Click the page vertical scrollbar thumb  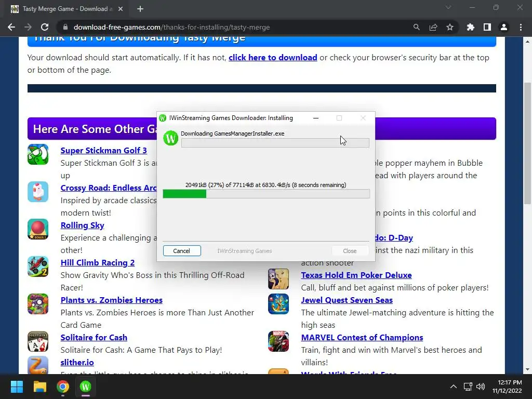528,142
